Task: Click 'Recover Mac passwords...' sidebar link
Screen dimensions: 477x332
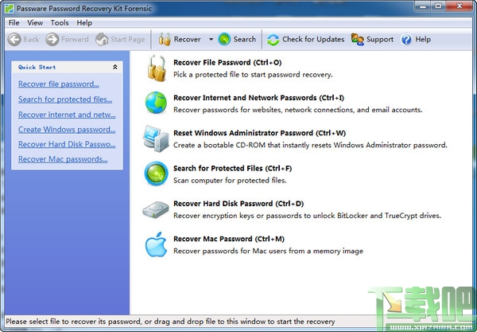Action: [63, 159]
